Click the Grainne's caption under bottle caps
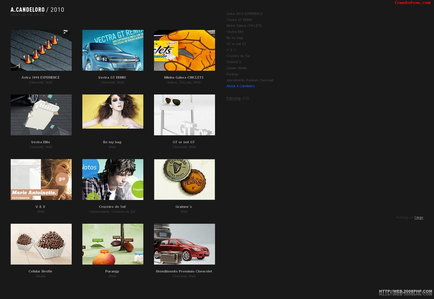Image resolution: width=434 pixels, height=299 pixels. [x=184, y=207]
